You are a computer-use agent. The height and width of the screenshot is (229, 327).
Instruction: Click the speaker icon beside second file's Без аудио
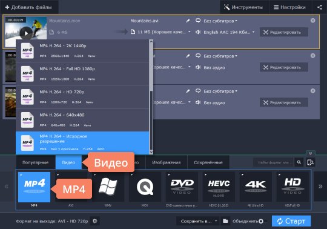point(198,67)
